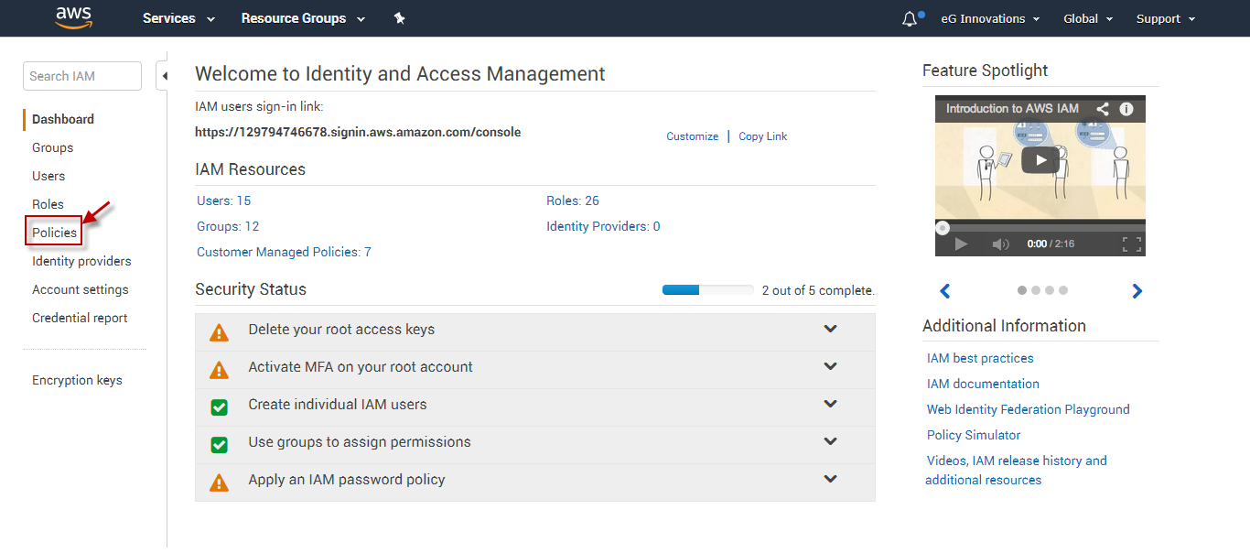This screenshot has height=553, width=1250.
Task: Open Account settings in the sidebar
Action: pyautogui.click(x=81, y=289)
